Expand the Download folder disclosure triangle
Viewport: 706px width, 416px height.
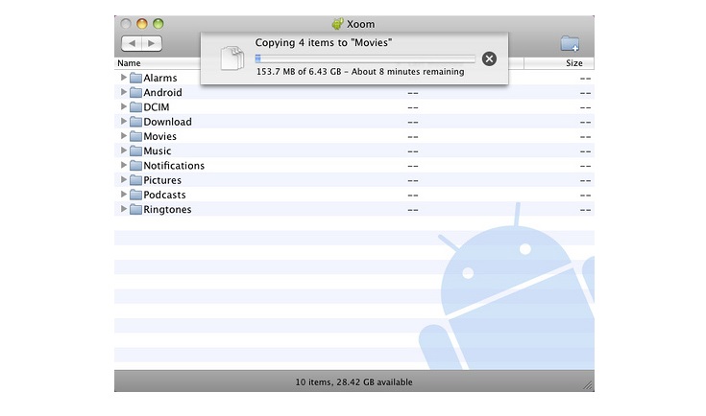pyautogui.click(x=124, y=122)
